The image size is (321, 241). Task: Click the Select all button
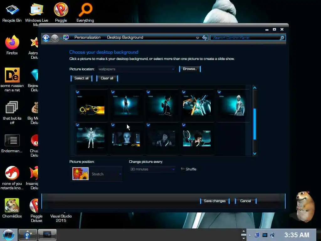pos(82,78)
